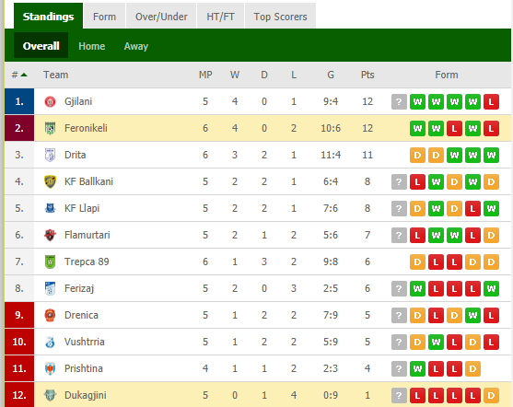Click the Flamurtari club crest

tap(50, 235)
